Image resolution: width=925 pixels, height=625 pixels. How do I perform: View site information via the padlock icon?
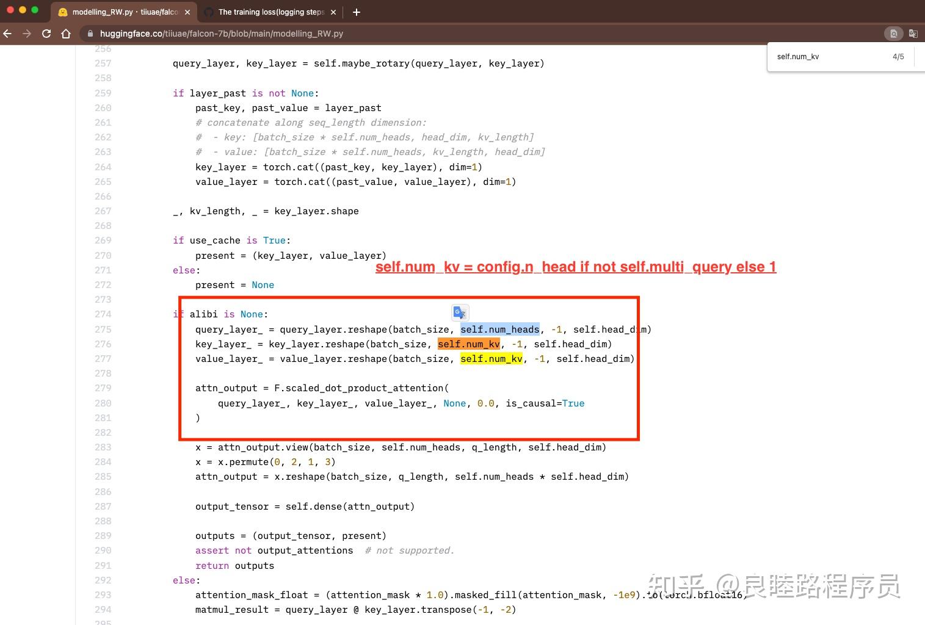pos(89,34)
